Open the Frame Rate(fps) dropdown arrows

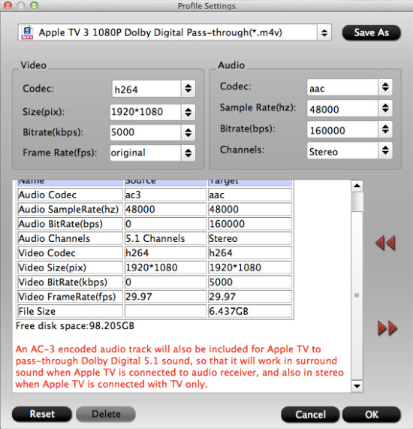[x=188, y=153]
